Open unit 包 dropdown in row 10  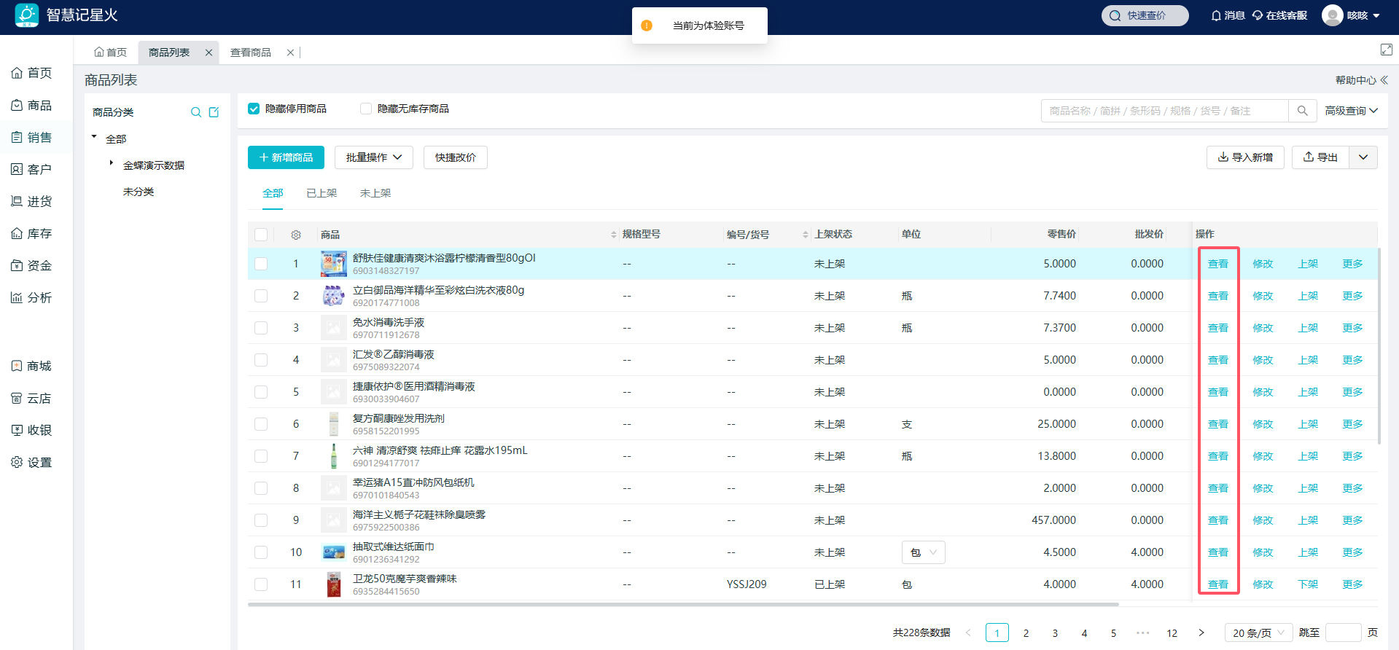924,552
